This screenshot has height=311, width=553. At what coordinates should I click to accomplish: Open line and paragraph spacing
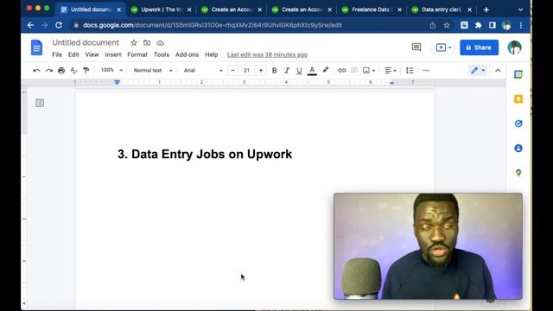(410, 71)
